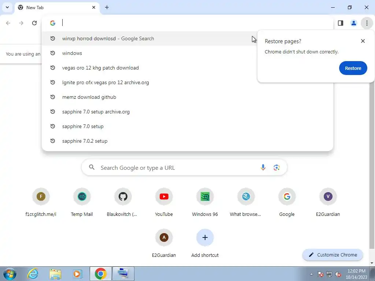The image size is (375, 281).
Task: Show hidden tray icons
Action: (x=311, y=274)
